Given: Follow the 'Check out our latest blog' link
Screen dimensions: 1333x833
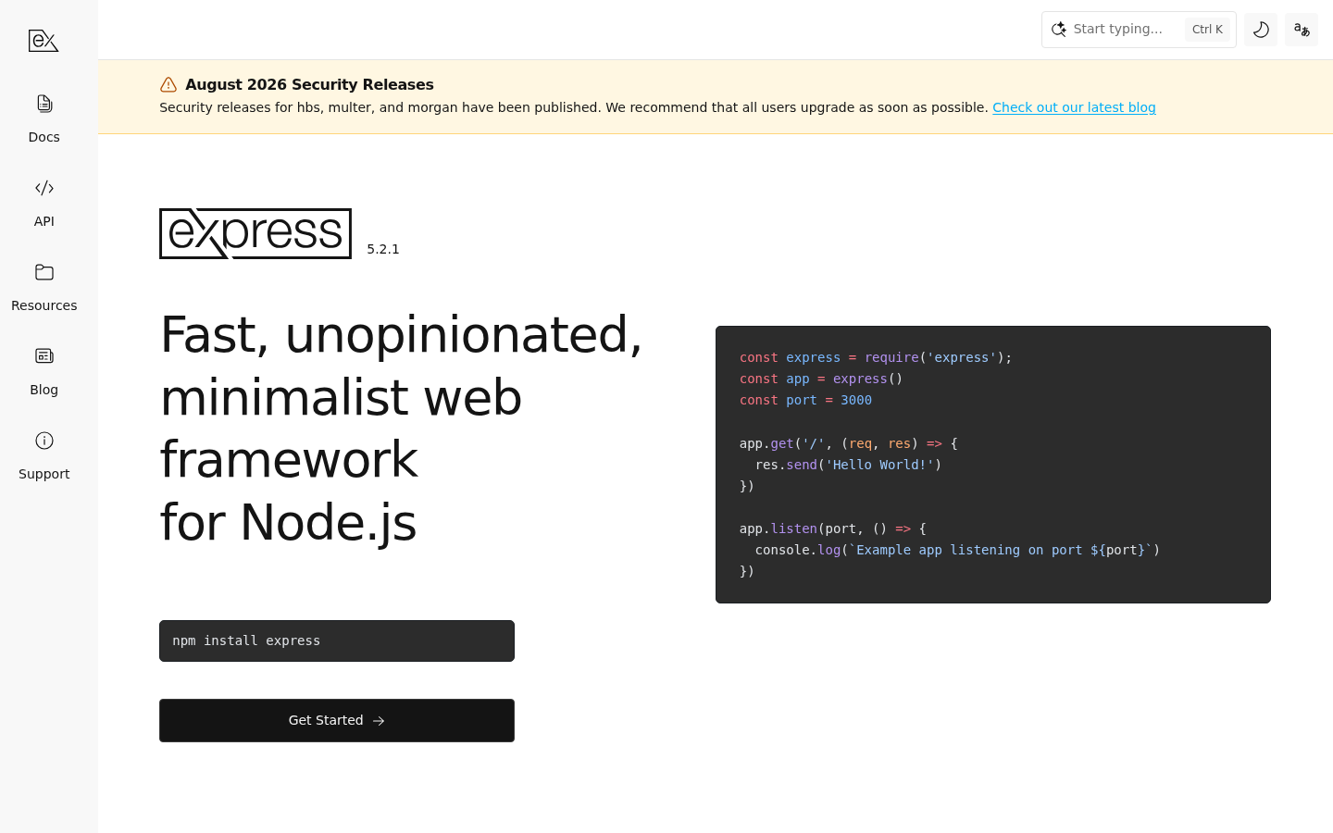Looking at the screenshot, I should point(1074,107).
